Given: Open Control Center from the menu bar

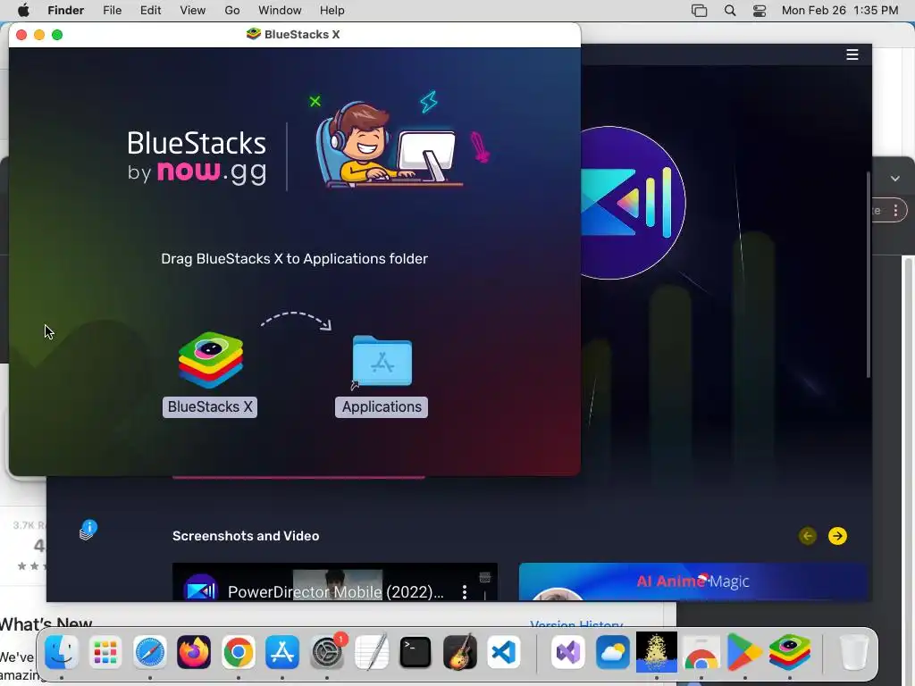Looking at the screenshot, I should tap(760, 11).
